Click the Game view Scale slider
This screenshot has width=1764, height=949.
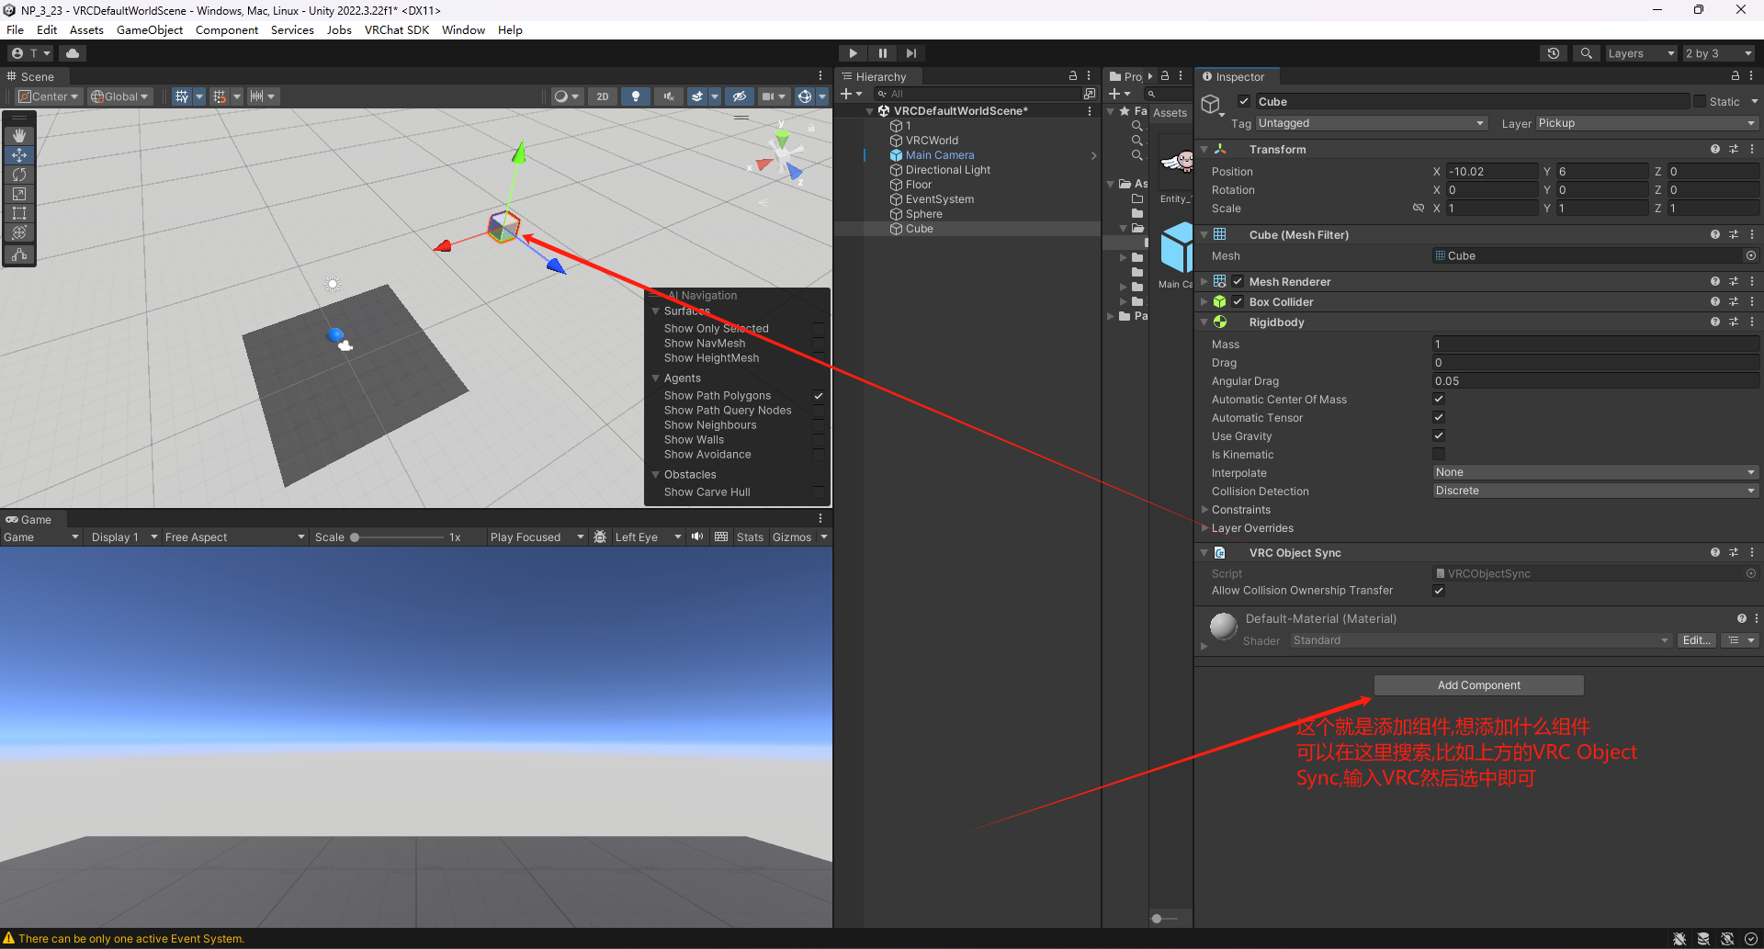point(398,537)
